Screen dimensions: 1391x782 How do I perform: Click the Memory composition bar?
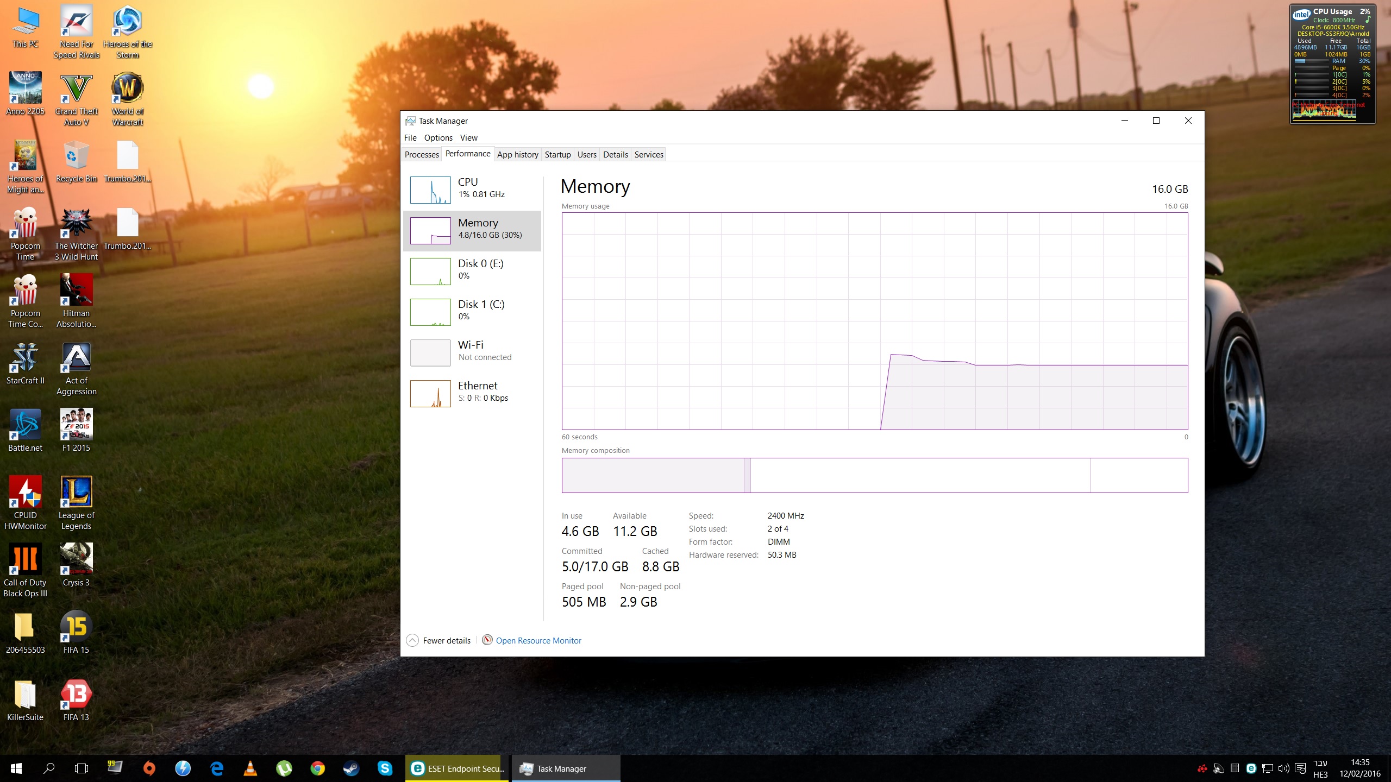pos(875,475)
